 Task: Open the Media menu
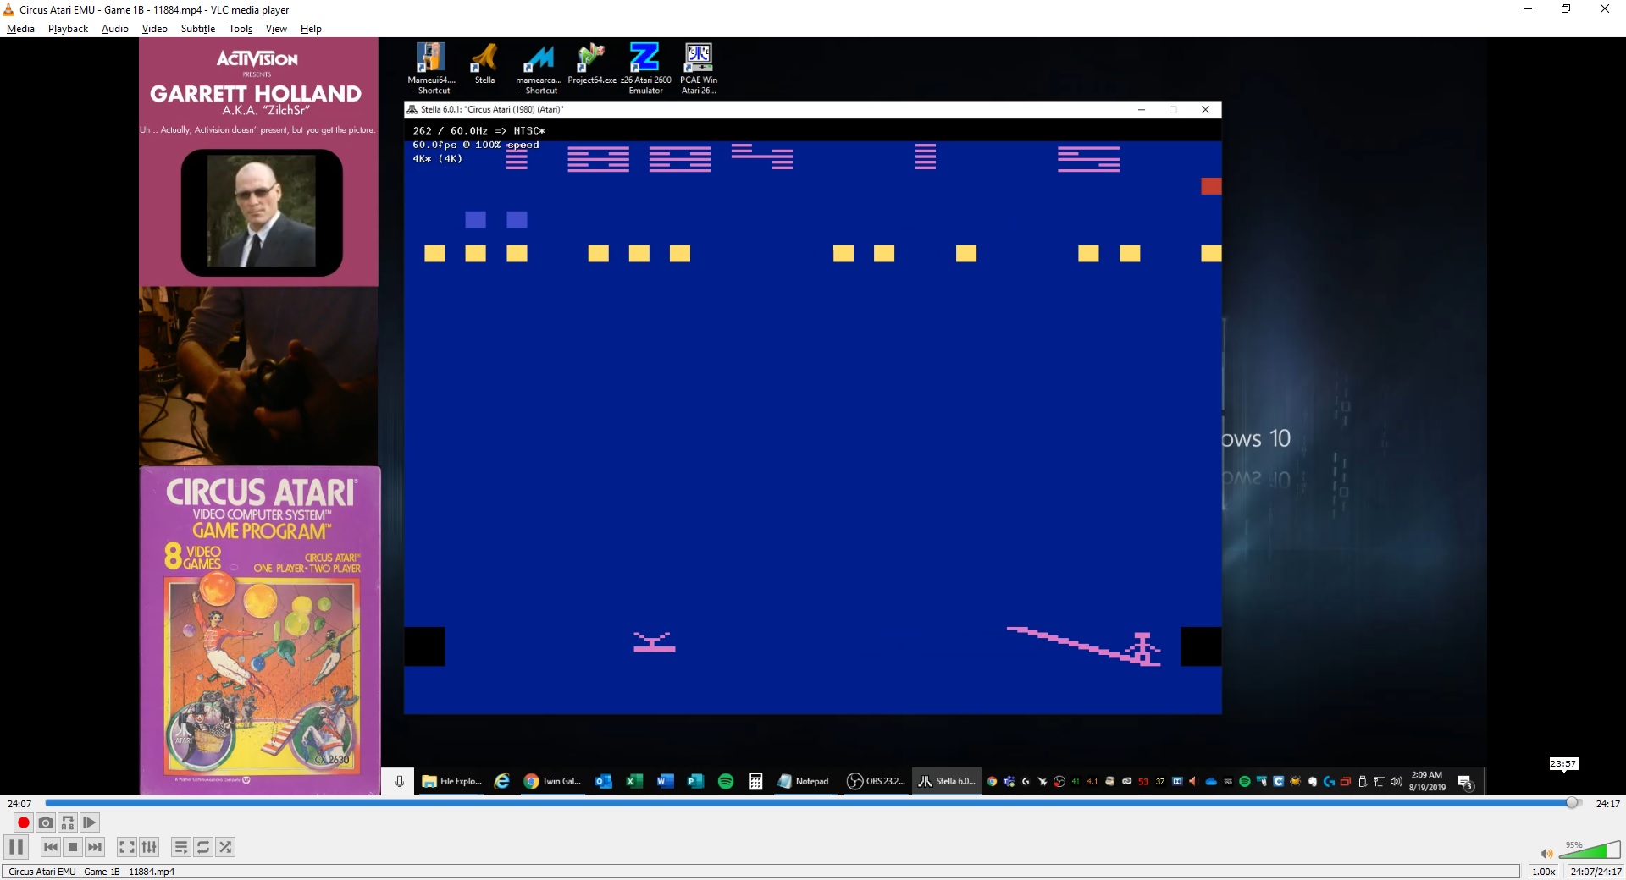[x=20, y=29]
